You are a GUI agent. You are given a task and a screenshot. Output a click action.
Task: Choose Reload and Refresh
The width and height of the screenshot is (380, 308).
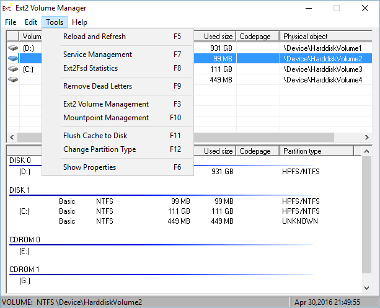point(118,37)
